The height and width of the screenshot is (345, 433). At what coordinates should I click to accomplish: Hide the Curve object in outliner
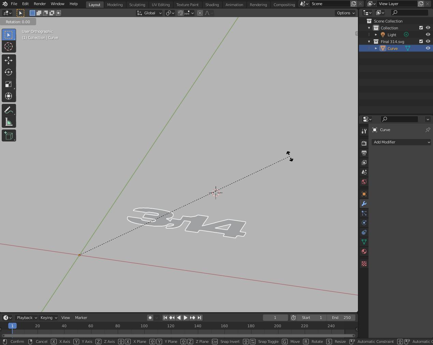pyautogui.click(x=428, y=48)
